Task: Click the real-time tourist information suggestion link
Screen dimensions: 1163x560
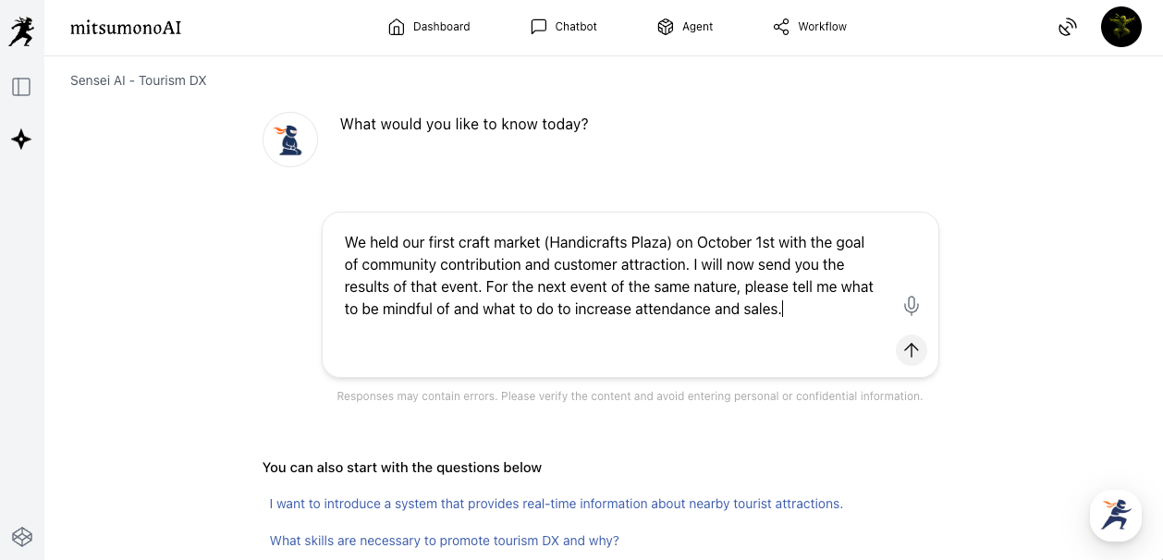Action: pyautogui.click(x=556, y=504)
